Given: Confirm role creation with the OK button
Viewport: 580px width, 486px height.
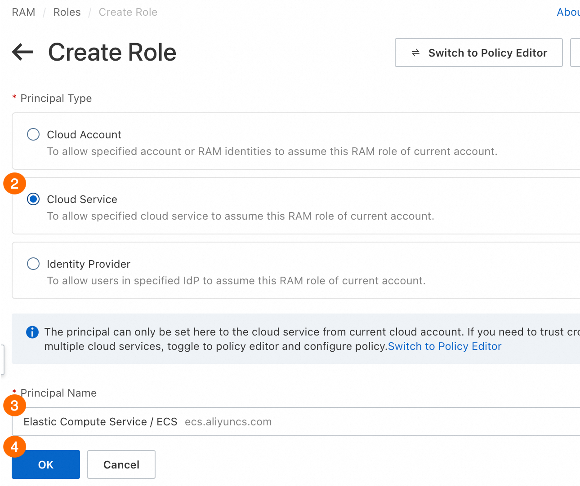Looking at the screenshot, I should pyautogui.click(x=46, y=464).
